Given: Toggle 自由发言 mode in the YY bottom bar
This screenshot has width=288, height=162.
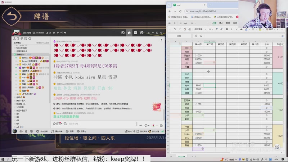Looking at the screenshot, I should (42, 131).
